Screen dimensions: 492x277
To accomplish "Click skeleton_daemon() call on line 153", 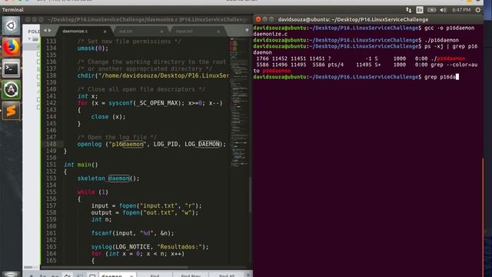I will pyautogui.click(x=108, y=179).
